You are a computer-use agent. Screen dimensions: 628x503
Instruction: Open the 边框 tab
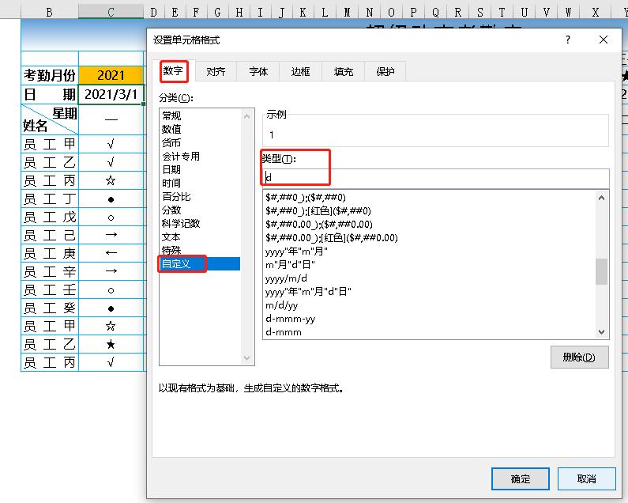(300, 71)
